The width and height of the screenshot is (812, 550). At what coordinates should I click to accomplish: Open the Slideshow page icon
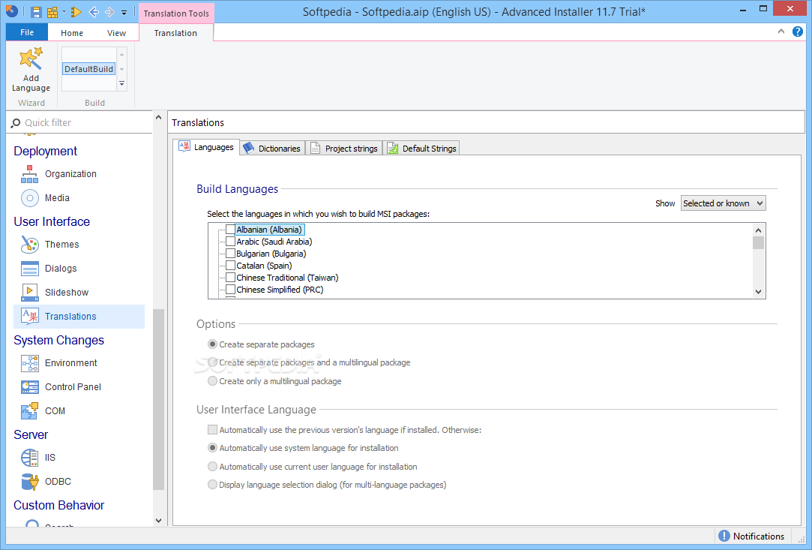29,293
